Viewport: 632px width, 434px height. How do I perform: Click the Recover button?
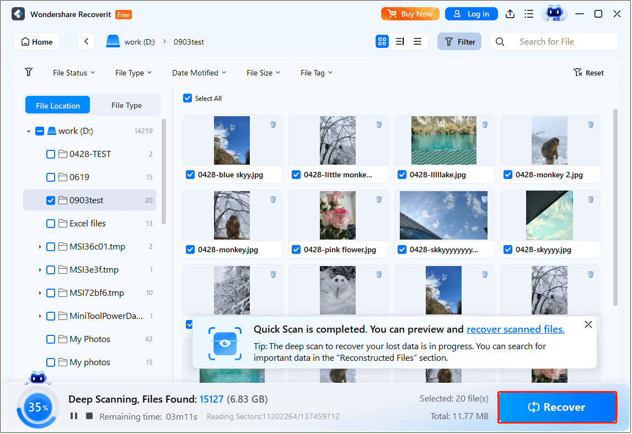coord(557,407)
